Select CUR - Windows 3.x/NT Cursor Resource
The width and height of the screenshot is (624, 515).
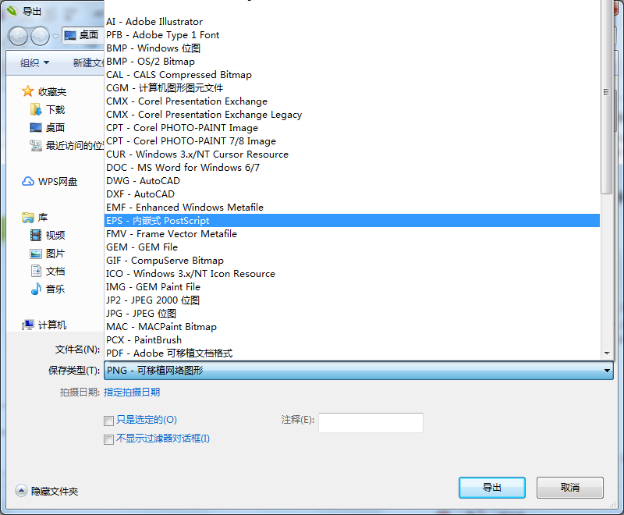(353, 154)
